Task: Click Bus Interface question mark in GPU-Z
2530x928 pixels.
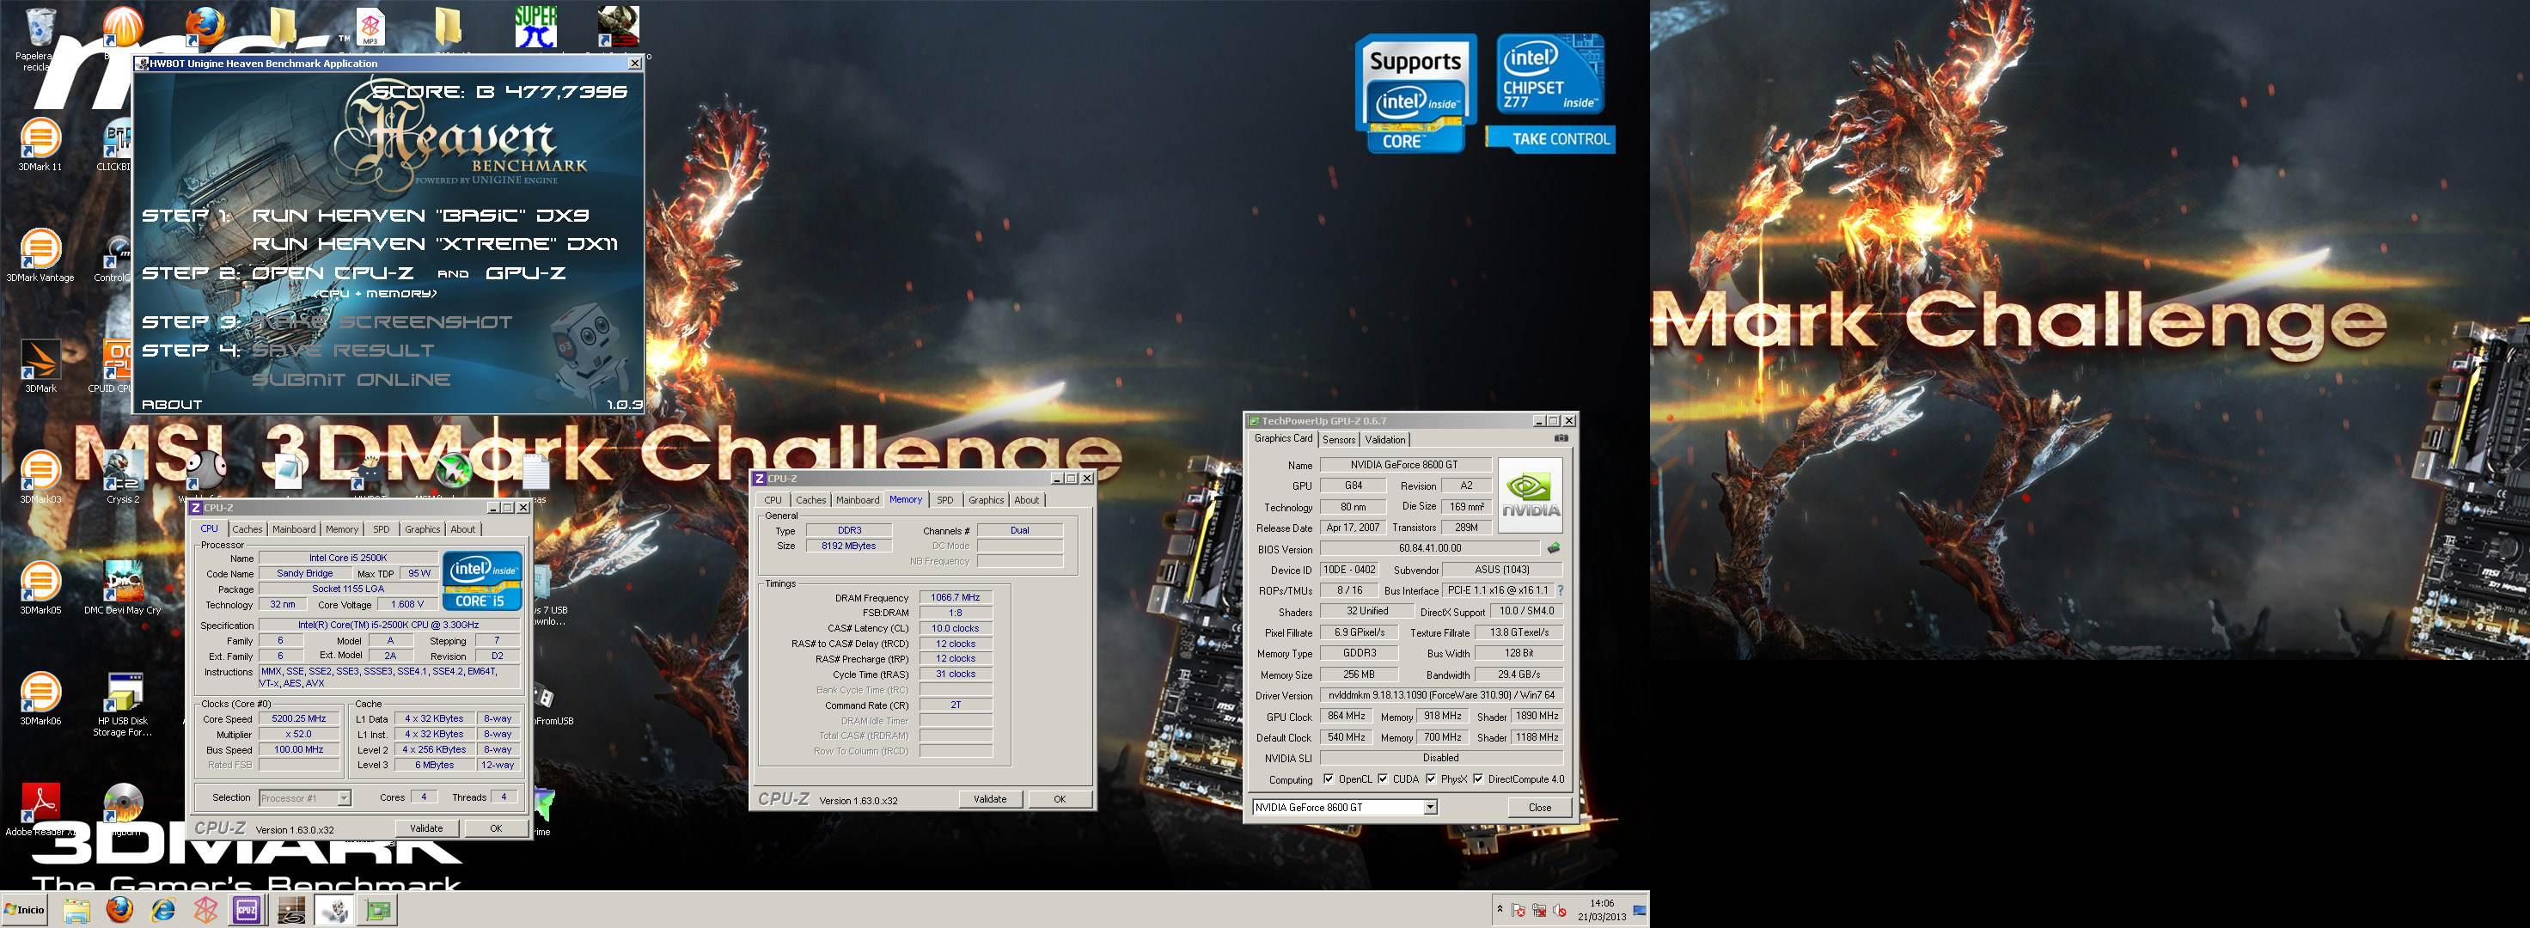Action: click(x=1560, y=590)
